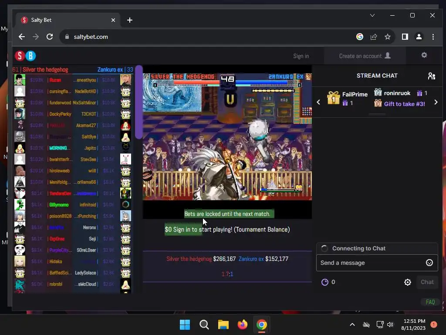Click bettor name 'infinitoid'
This screenshot has height=335, width=446.
(88, 205)
